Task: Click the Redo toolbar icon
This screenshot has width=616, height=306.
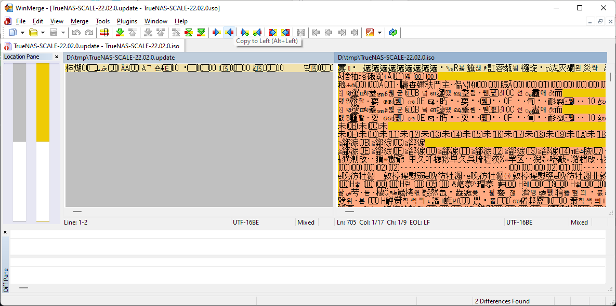Action: point(89,33)
